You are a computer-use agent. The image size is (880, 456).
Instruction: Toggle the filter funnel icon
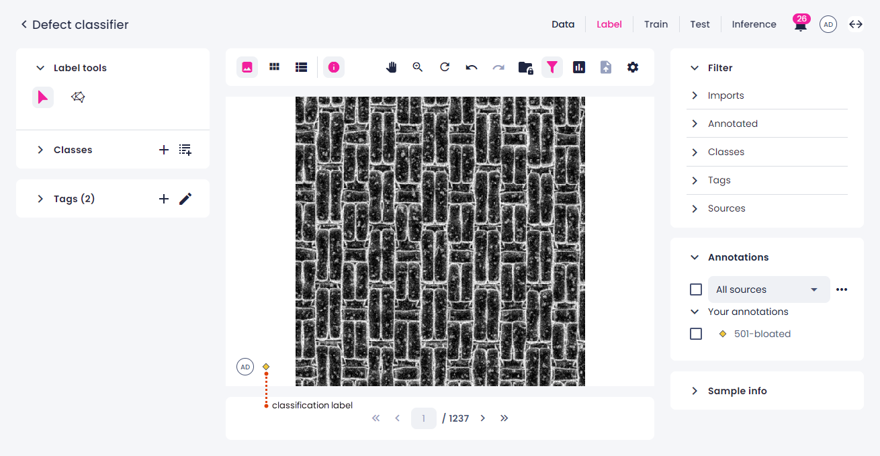[552, 67]
